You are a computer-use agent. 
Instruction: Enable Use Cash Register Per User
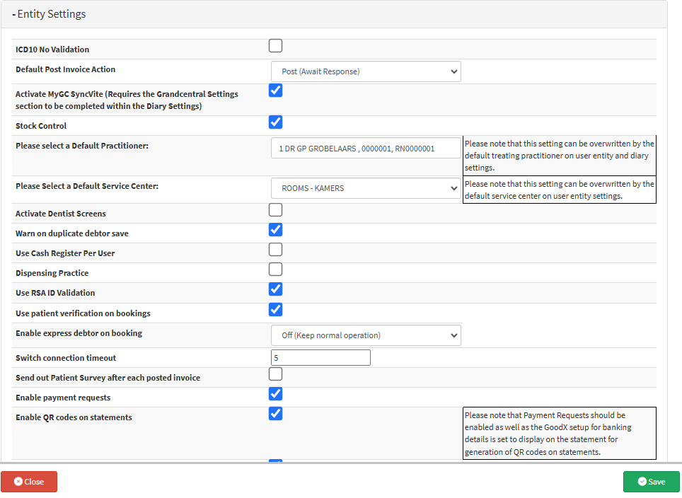point(276,250)
